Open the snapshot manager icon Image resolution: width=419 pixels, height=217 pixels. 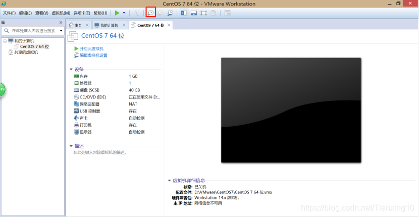[170, 13]
